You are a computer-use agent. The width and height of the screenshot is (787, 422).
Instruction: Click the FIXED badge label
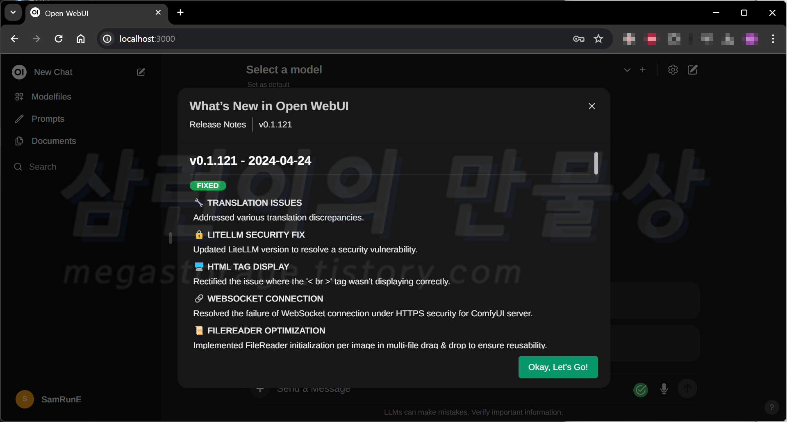pos(208,186)
